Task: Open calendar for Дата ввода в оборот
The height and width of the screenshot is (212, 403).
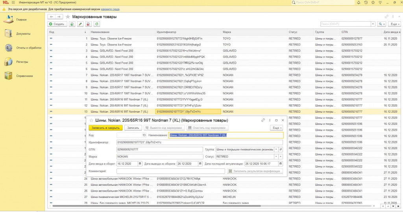Action: [140, 164]
